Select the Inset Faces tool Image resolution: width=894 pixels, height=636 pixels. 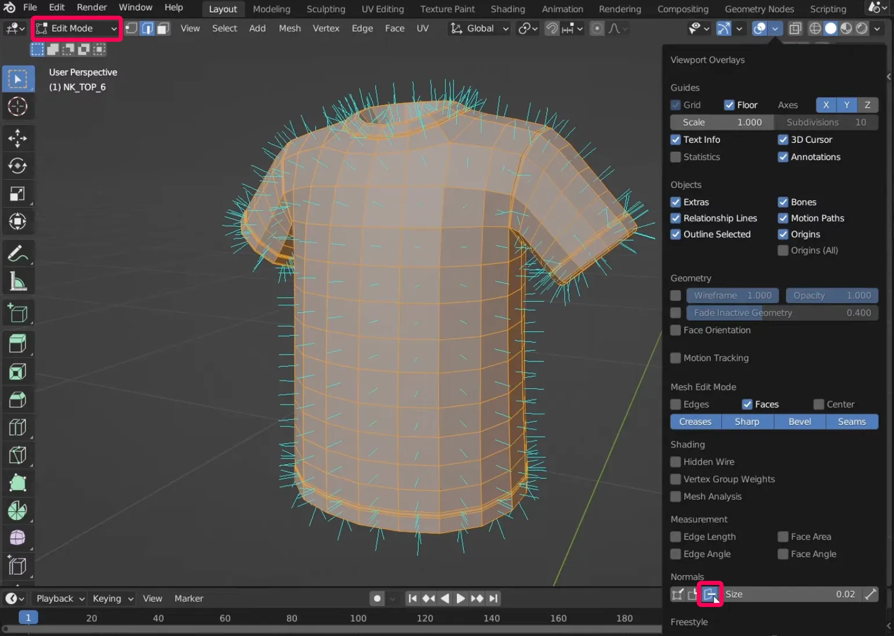18,372
